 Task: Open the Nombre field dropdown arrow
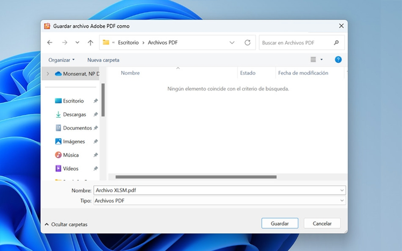click(342, 191)
